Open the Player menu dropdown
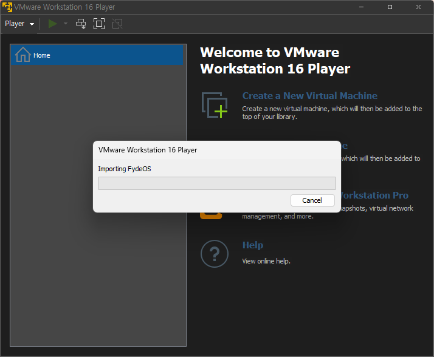Screen dimensions: 434x357 click(19, 24)
